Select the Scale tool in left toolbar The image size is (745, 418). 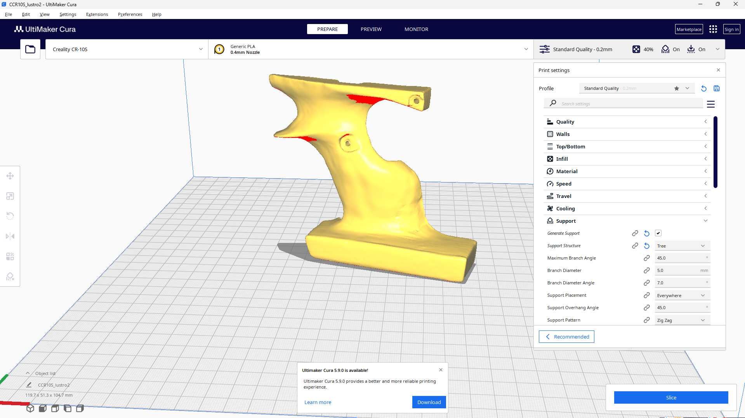point(10,196)
